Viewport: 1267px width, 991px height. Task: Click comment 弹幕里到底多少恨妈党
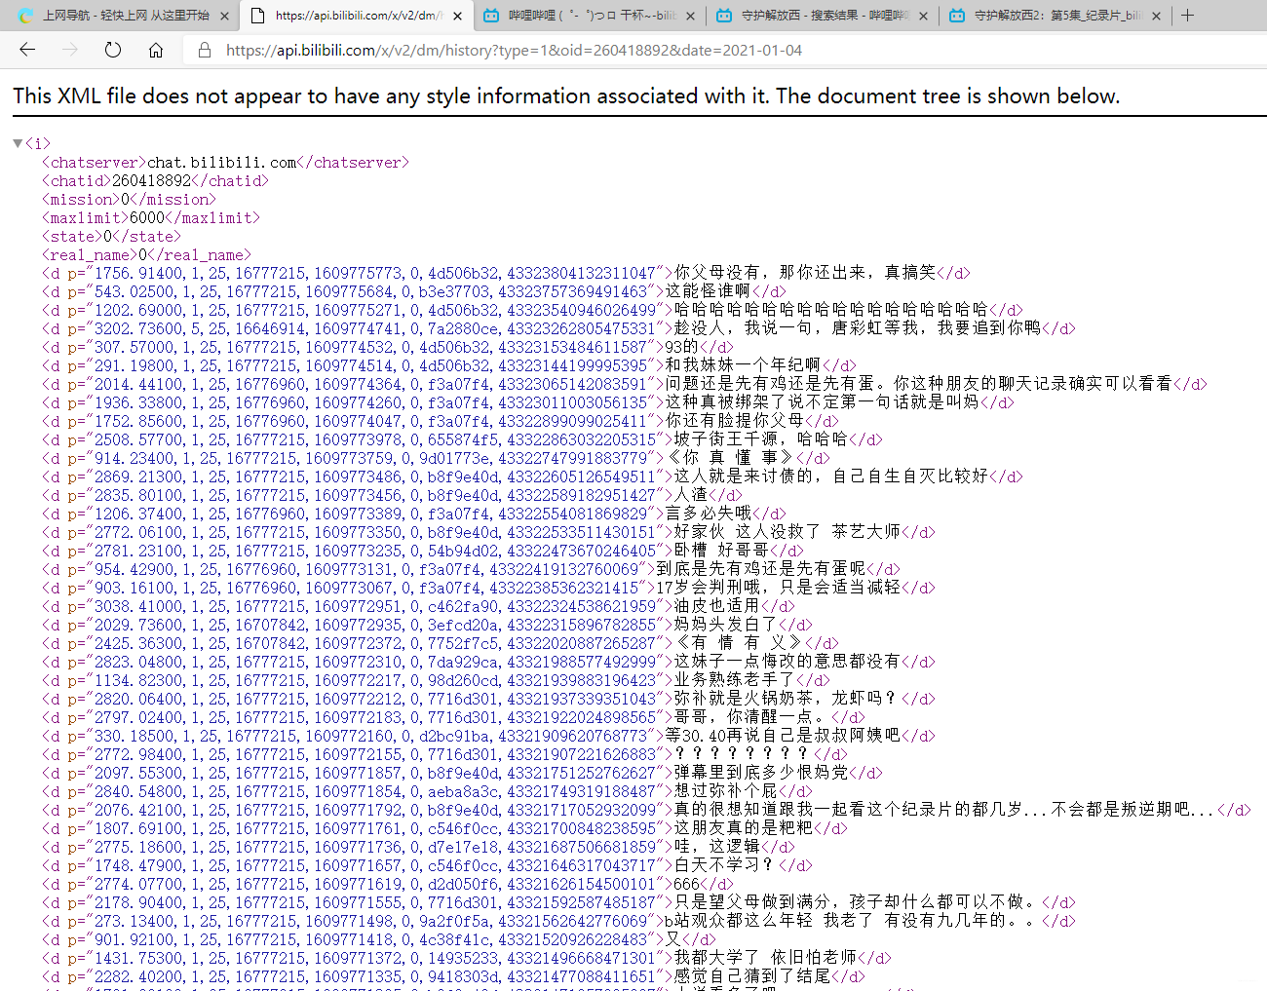[462, 774]
